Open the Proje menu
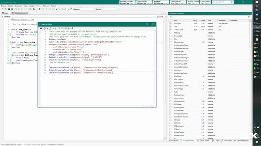Viewport: 261px width, 146px height. [25, 6]
